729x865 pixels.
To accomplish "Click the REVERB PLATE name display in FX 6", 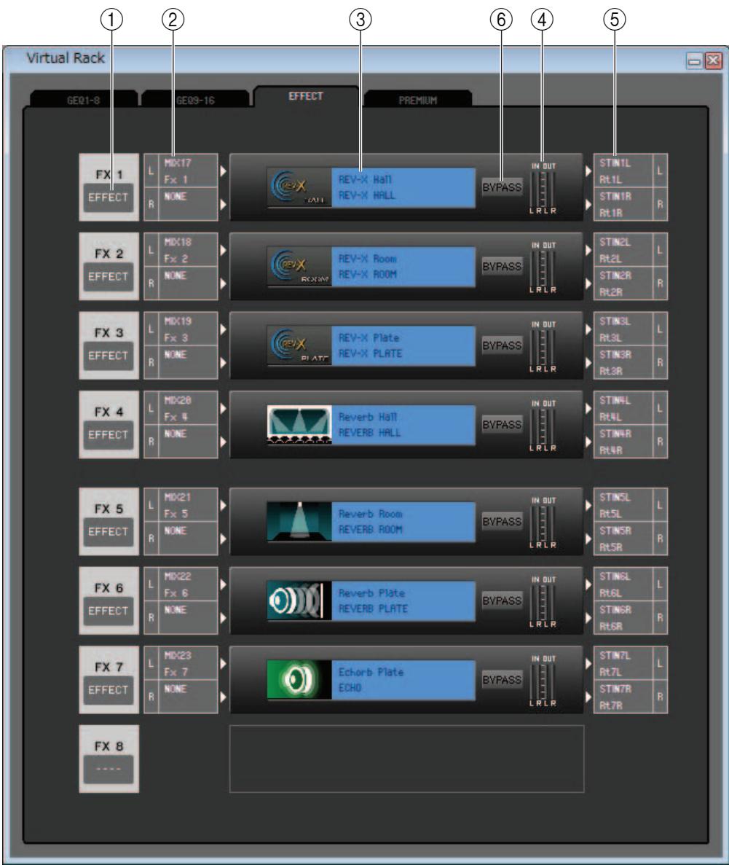I will pos(403,600).
